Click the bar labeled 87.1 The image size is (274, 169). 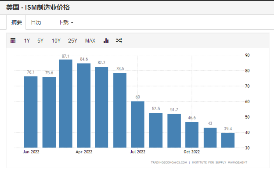click(65, 104)
